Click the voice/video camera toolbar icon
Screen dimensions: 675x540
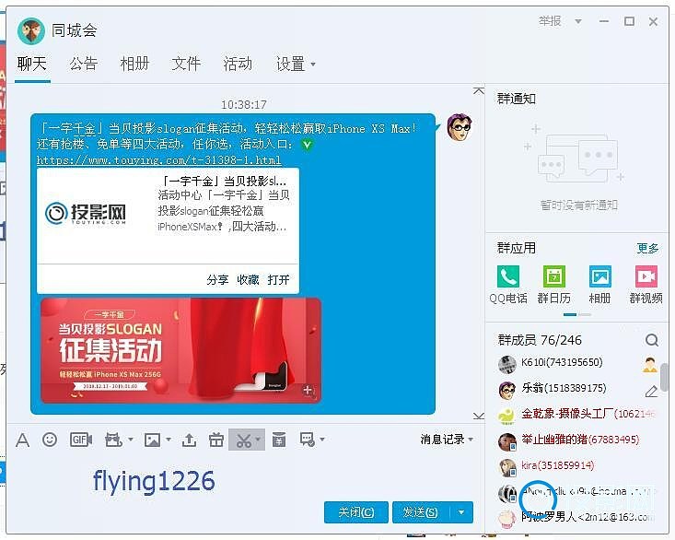pos(113,440)
